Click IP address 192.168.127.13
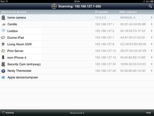154x116 pixels. pos(106,51)
